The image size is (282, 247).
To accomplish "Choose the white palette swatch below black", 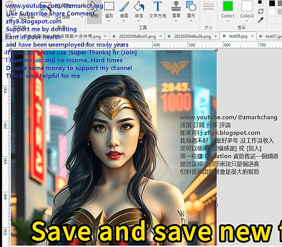I will click(x=272, y=11).
